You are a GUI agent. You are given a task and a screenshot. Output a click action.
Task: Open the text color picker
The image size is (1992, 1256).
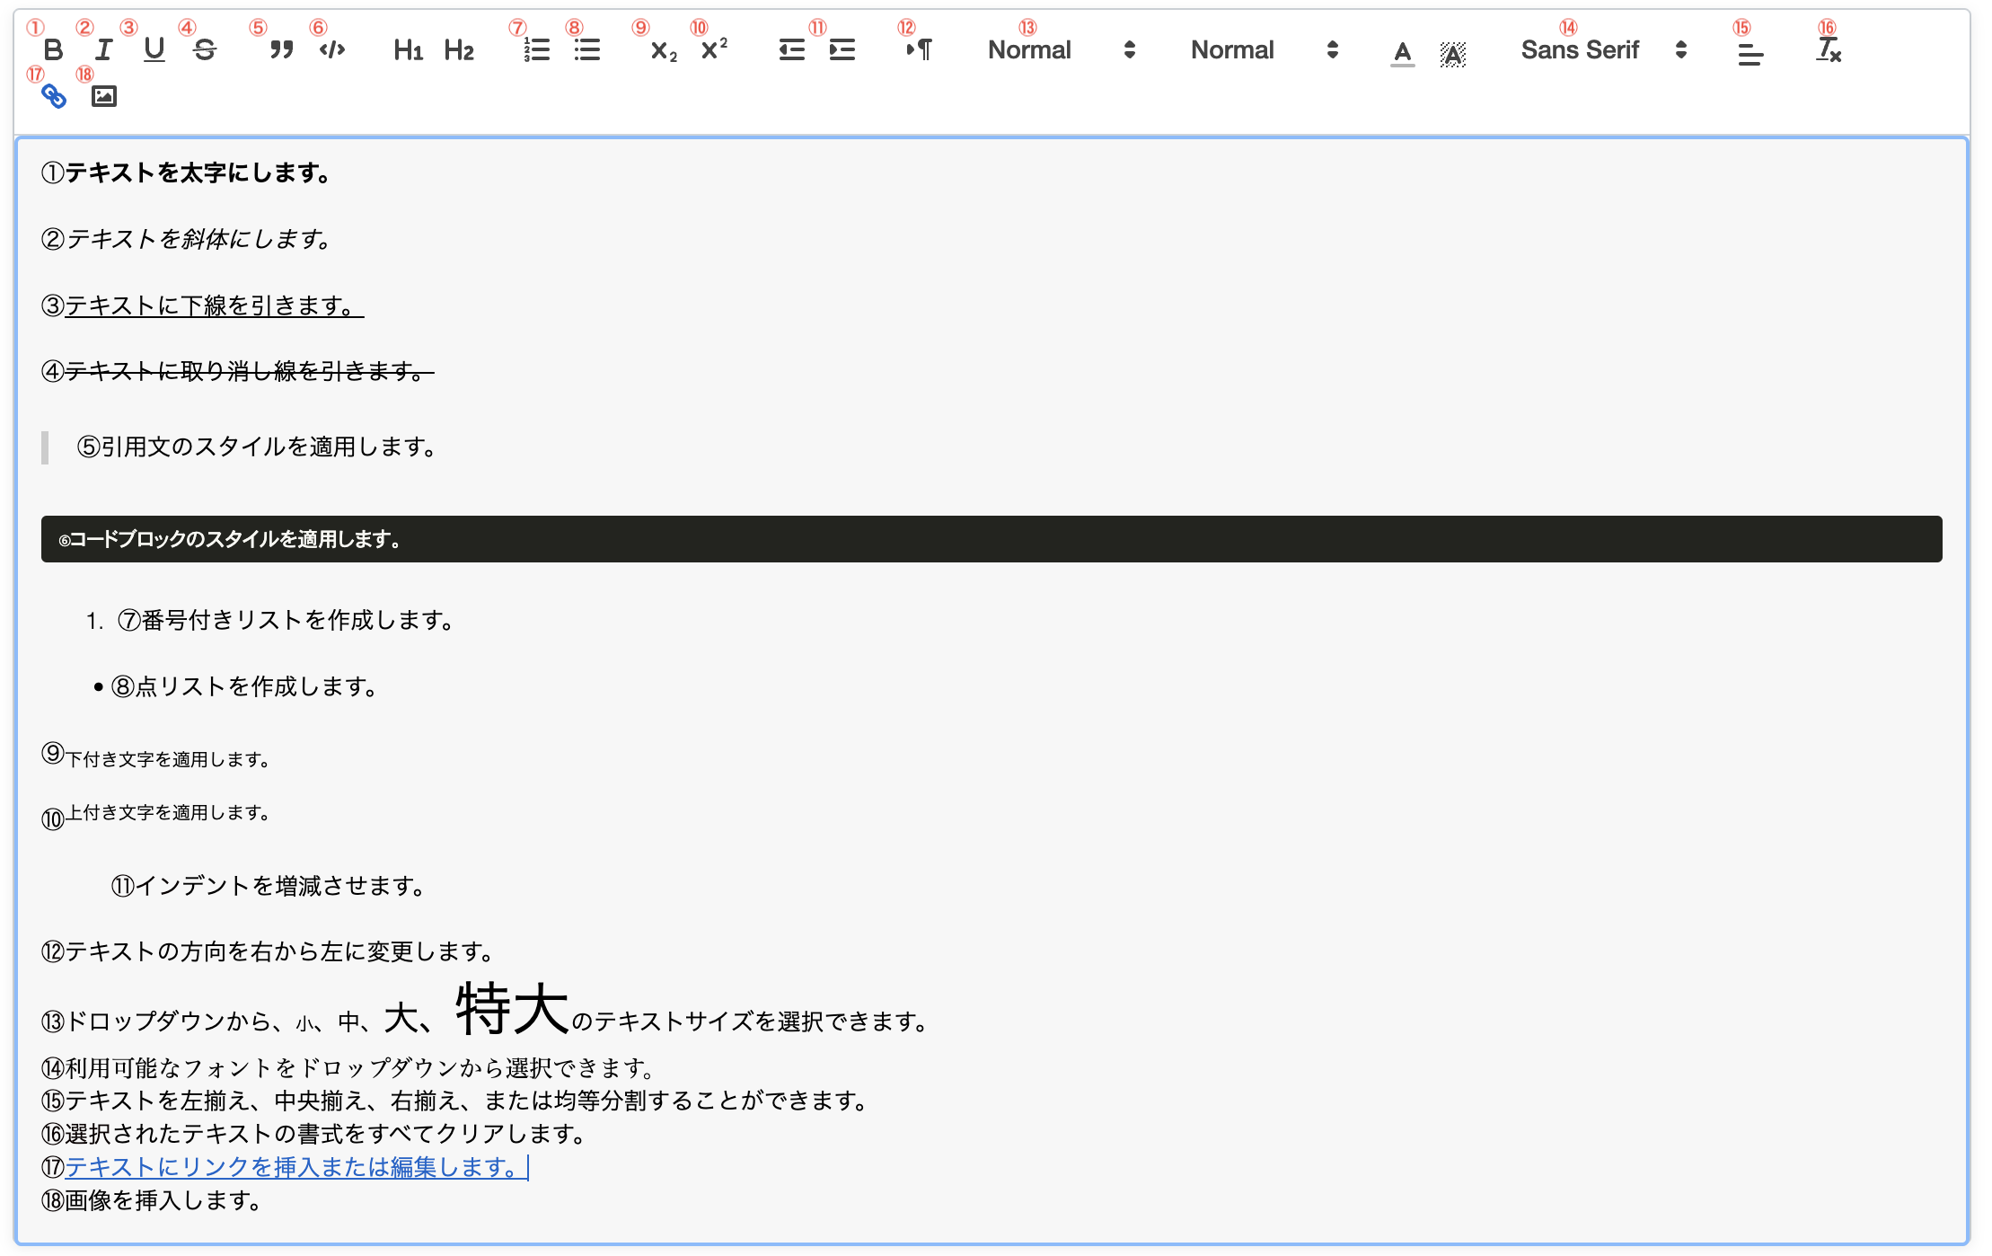1402,54
